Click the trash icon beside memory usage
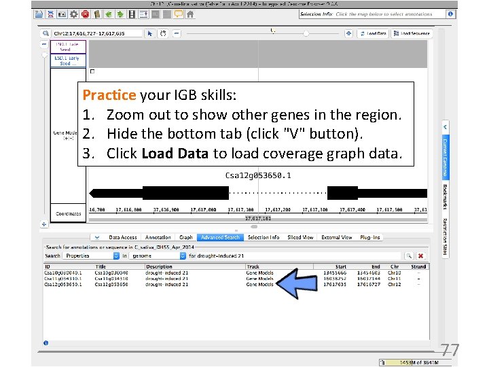Image resolution: width=489 pixels, height=367 pixels. coord(382,362)
